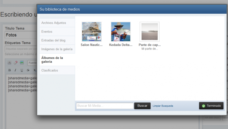The height and width of the screenshot is (129, 228).
Task: Apply underline formatting in the editor
Action: 22,70
